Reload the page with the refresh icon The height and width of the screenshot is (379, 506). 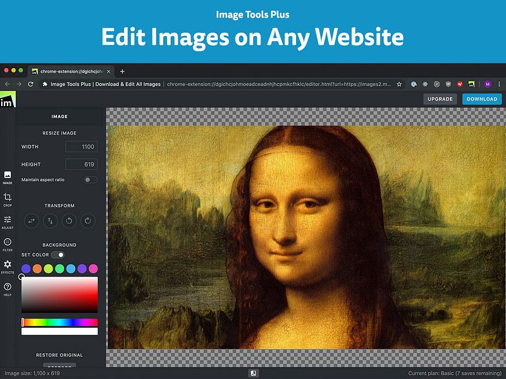coord(30,84)
